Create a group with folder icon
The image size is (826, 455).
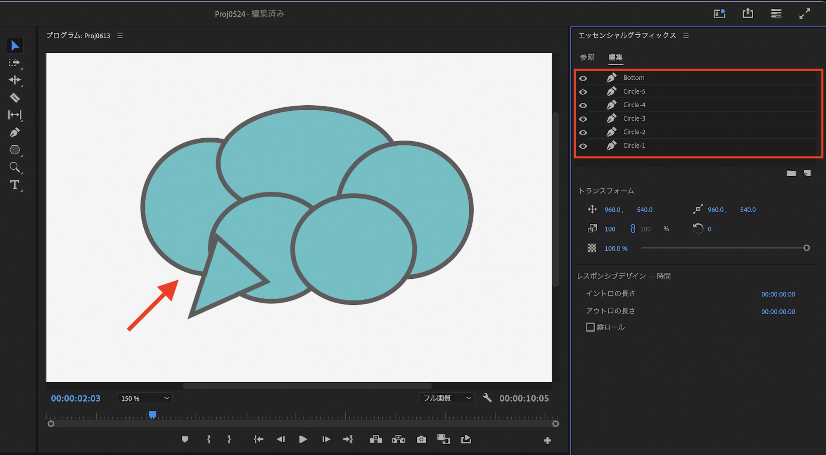click(791, 173)
